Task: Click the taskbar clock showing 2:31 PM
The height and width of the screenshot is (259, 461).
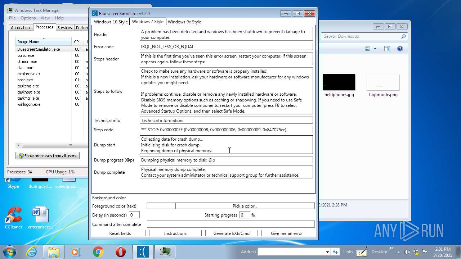Action: click(x=442, y=252)
